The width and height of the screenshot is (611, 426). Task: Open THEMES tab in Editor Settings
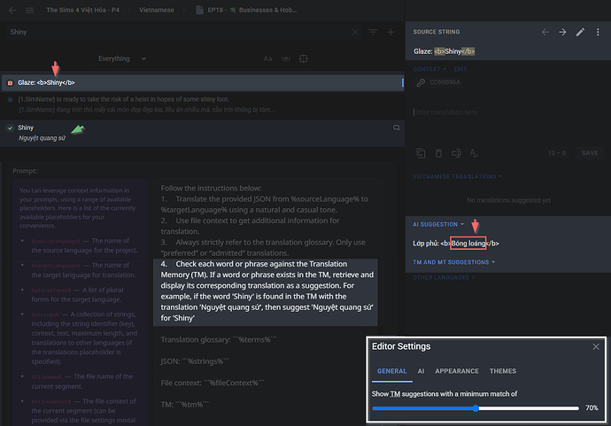tap(503, 371)
